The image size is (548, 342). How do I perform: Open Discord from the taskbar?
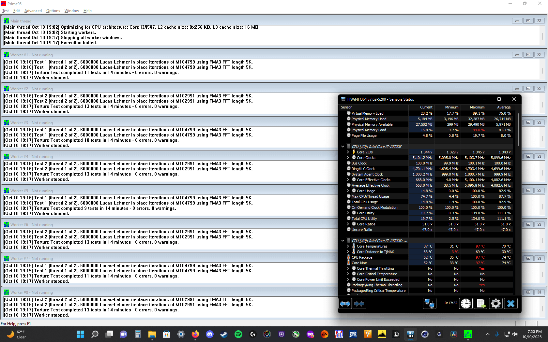[x=210, y=334]
